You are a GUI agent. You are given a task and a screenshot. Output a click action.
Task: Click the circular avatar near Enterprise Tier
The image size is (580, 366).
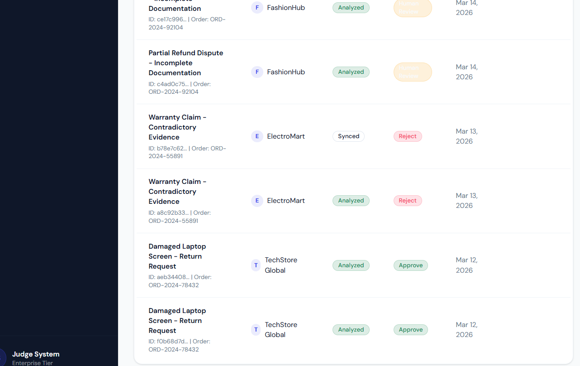click(2, 356)
